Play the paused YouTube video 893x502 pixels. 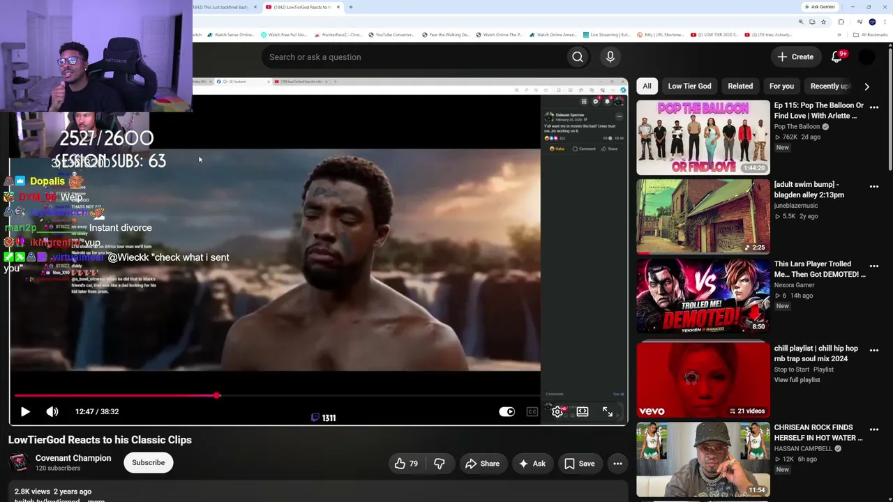point(25,411)
